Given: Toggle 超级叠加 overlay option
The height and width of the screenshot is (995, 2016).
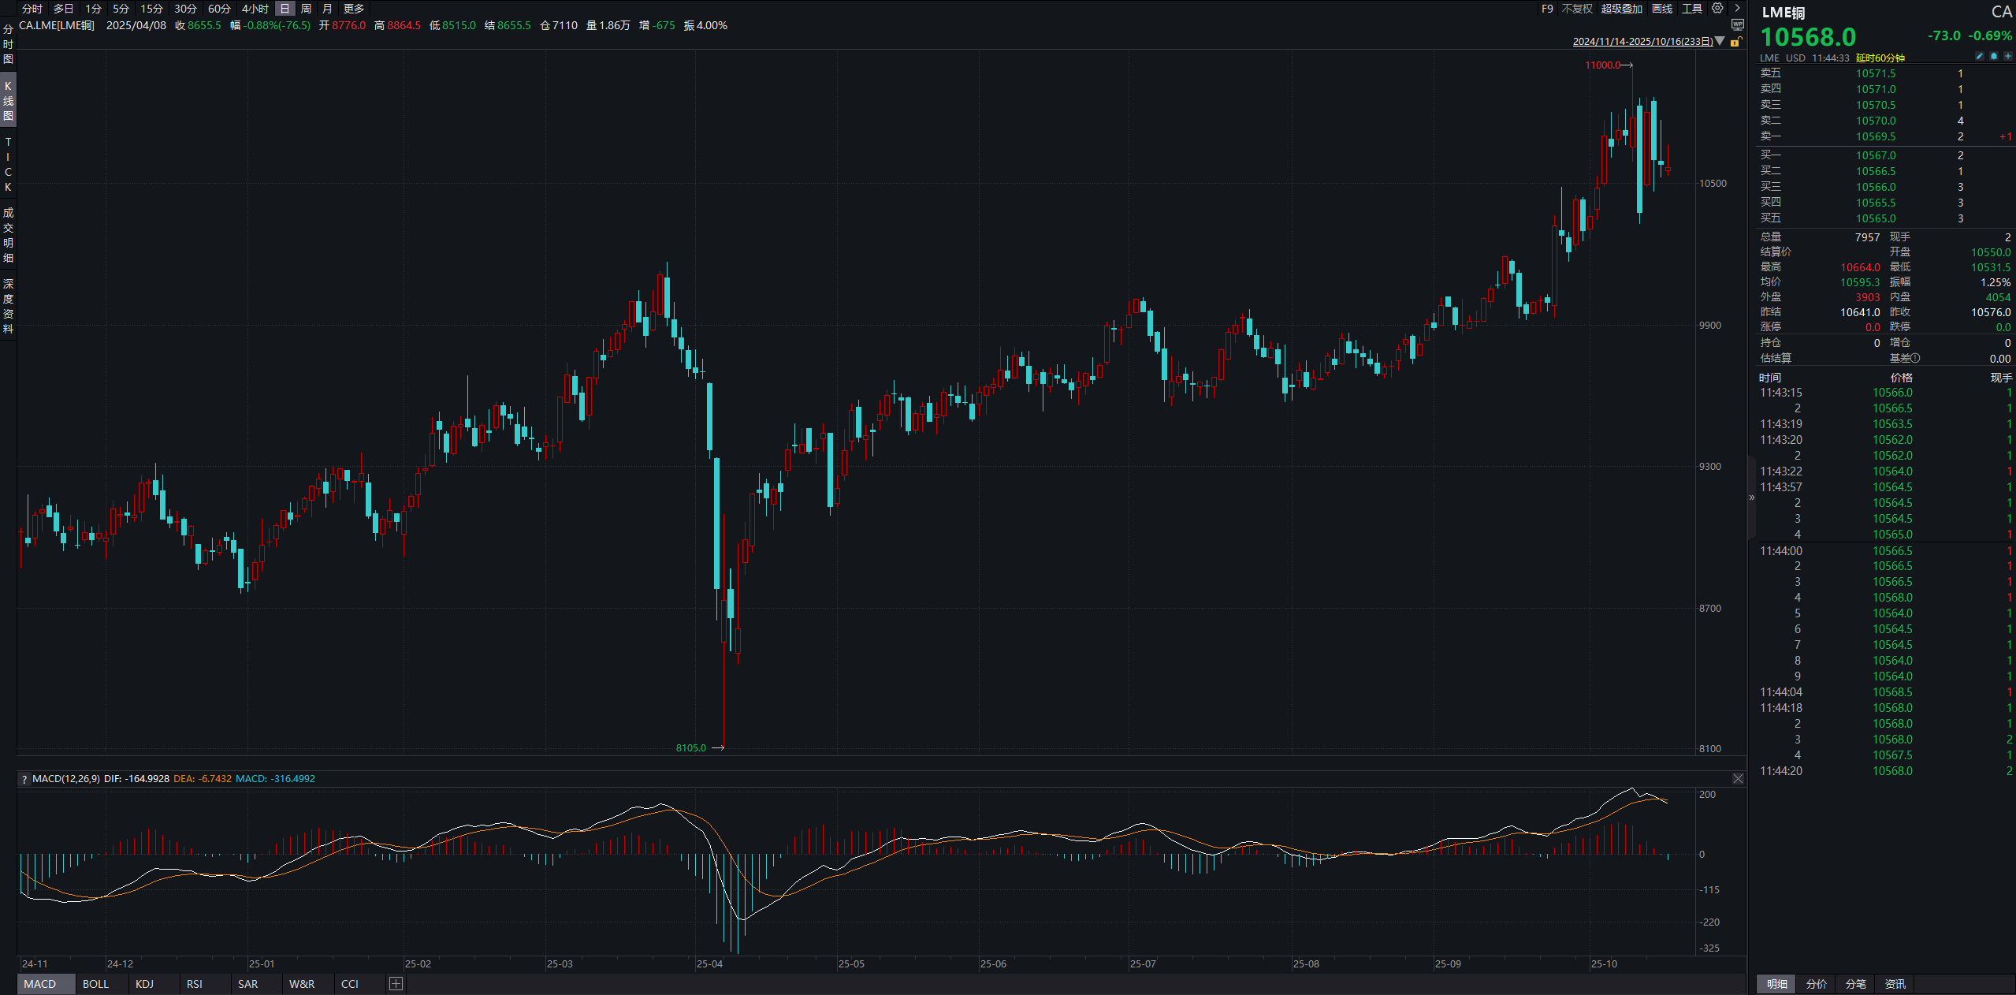Looking at the screenshot, I should (x=1622, y=9).
